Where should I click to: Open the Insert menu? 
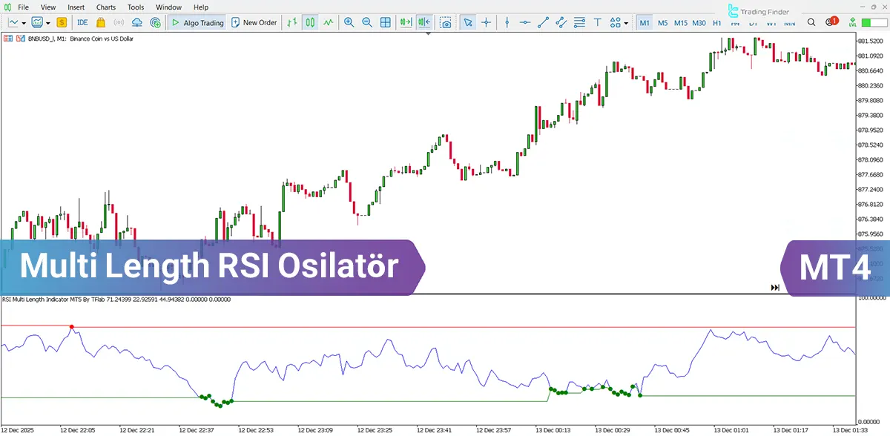point(76,7)
